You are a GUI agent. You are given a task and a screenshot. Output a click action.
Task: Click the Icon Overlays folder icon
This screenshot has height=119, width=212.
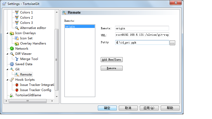12,33
